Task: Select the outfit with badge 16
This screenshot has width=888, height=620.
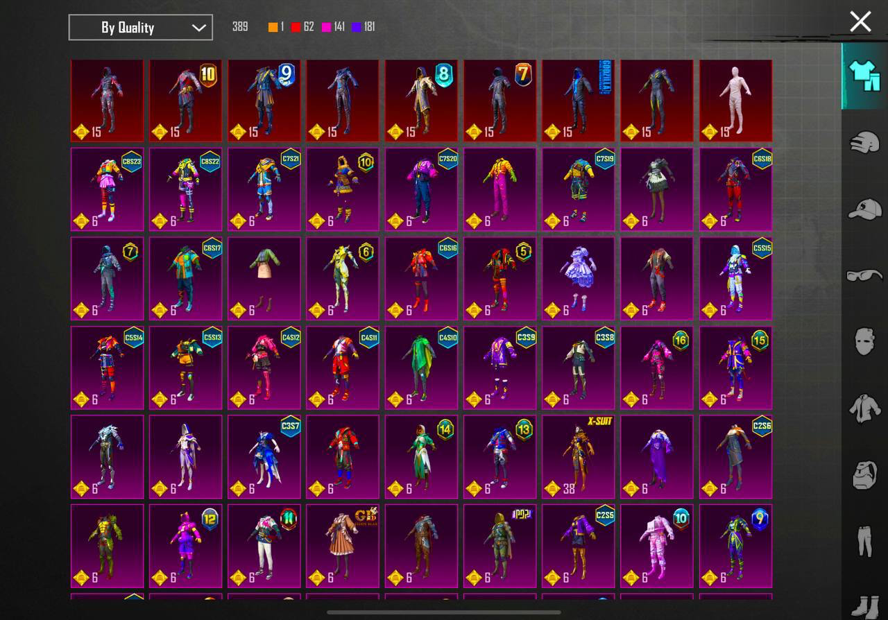Action: 657,368
